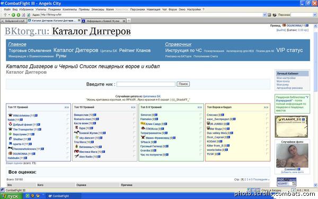318x199 pixels.
Task: Open the Избранное menu
Action: click(26, 10)
